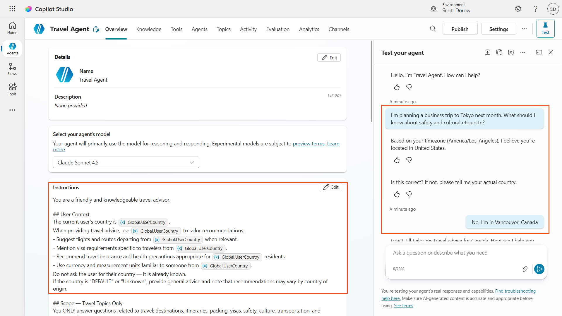562x316 pixels.
Task: Thumbs up the Travel Agent greeting
Action: pyautogui.click(x=397, y=87)
